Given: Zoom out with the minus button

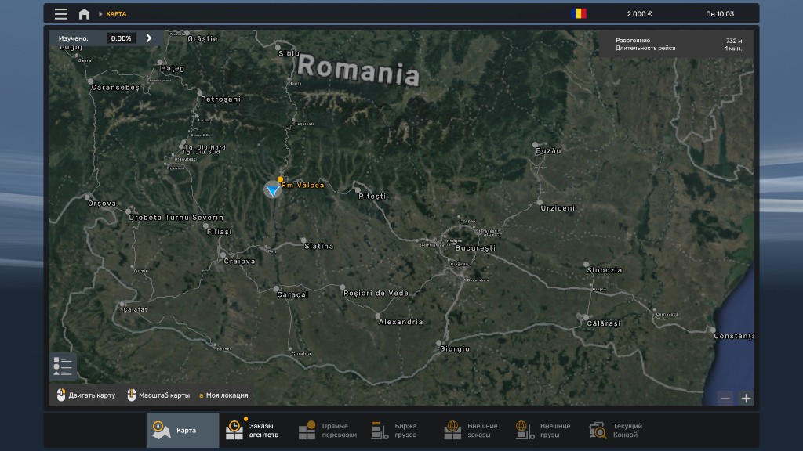Looking at the screenshot, I should pos(725,398).
